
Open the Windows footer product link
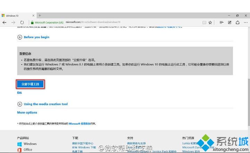(x=30, y=144)
